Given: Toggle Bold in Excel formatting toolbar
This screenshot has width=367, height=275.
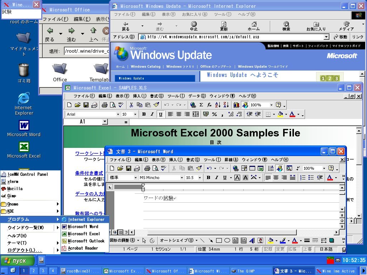Looking at the screenshot, I should (144, 114).
